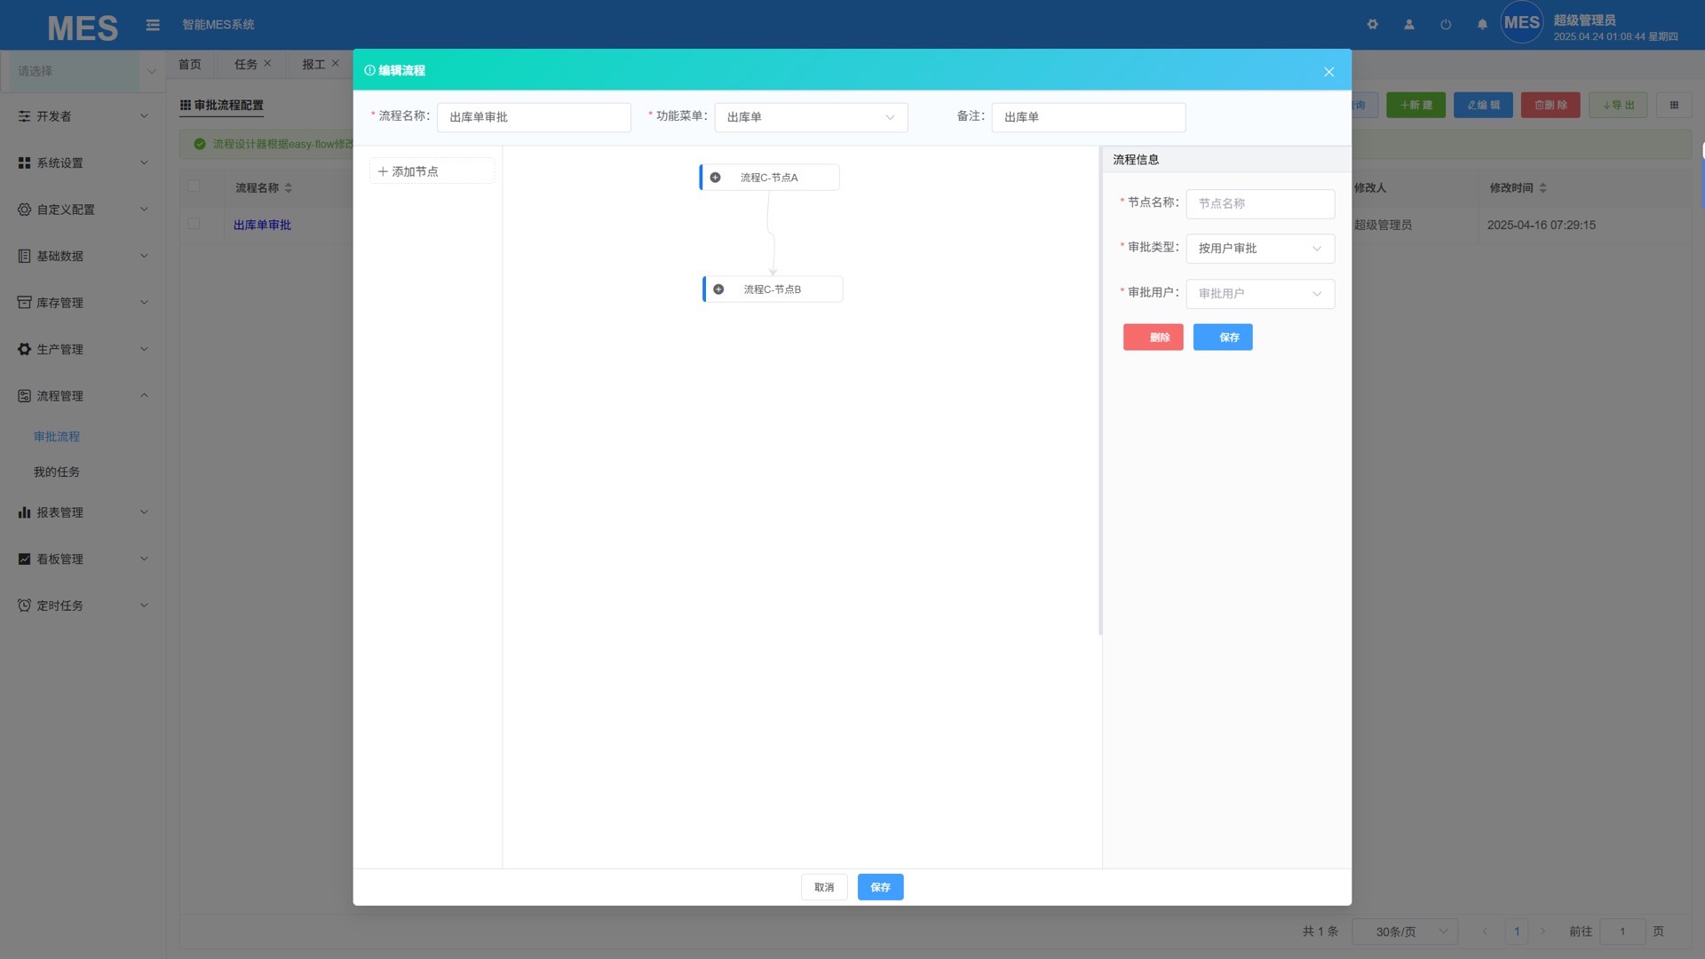Switch to the 任务 tab
Image resolution: width=1705 pixels, height=959 pixels.
point(245,64)
